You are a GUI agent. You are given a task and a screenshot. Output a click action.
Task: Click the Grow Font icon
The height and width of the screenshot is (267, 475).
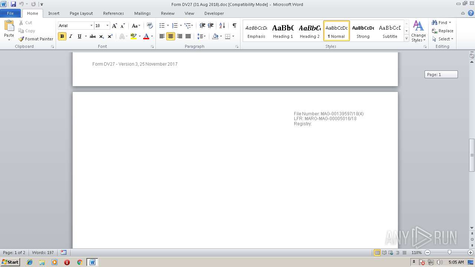pyautogui.click(x=115, y=26)
